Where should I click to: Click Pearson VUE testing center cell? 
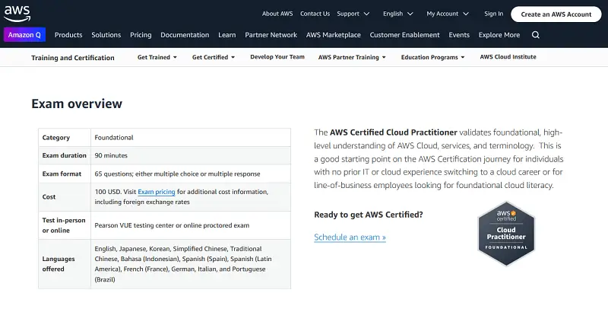pos(191,225)
